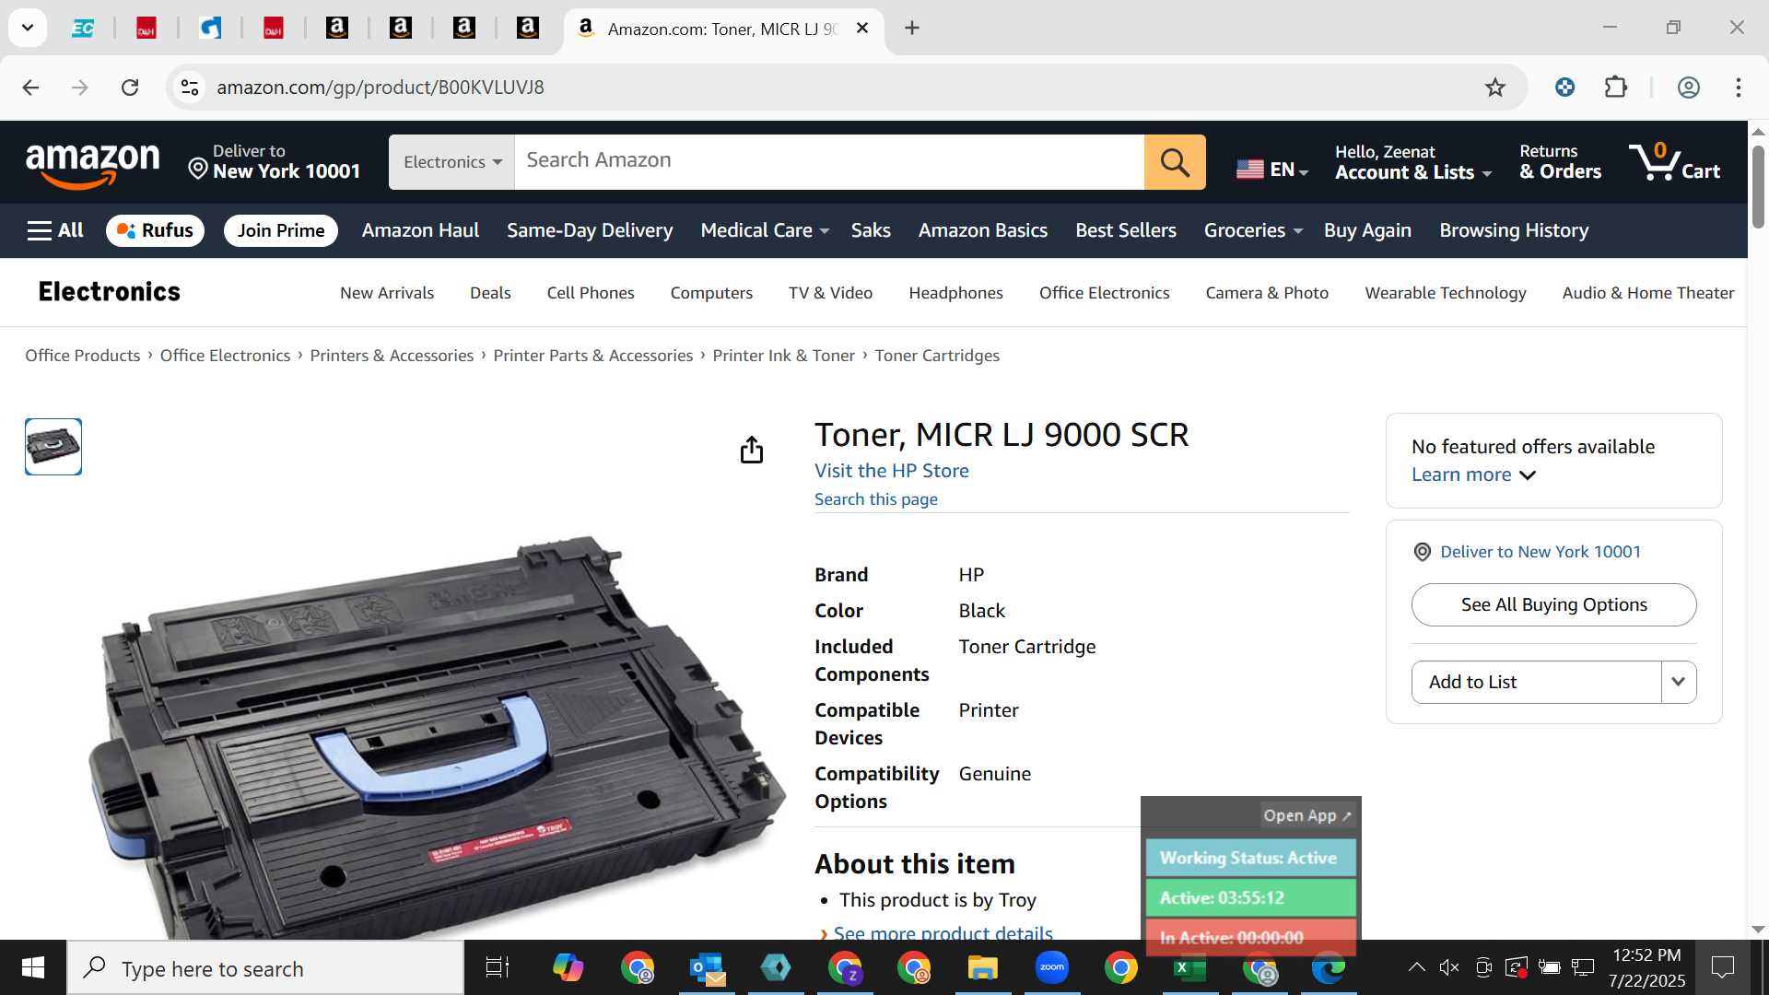Screen dimensions: 1769x995
Task: Open the Add to List dropdown arrow
Action: pyautogui.click(x=1678, y=682)
